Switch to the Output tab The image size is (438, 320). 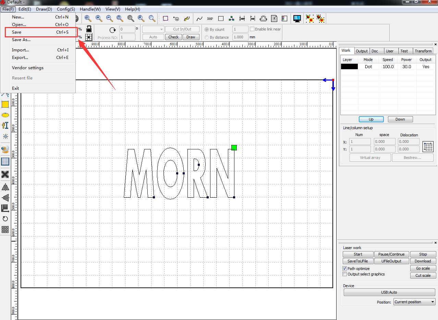point(362,51)
